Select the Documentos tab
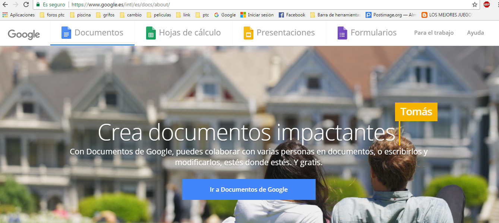The width and height of the screenshot is (499, 223). coord(92,33)
